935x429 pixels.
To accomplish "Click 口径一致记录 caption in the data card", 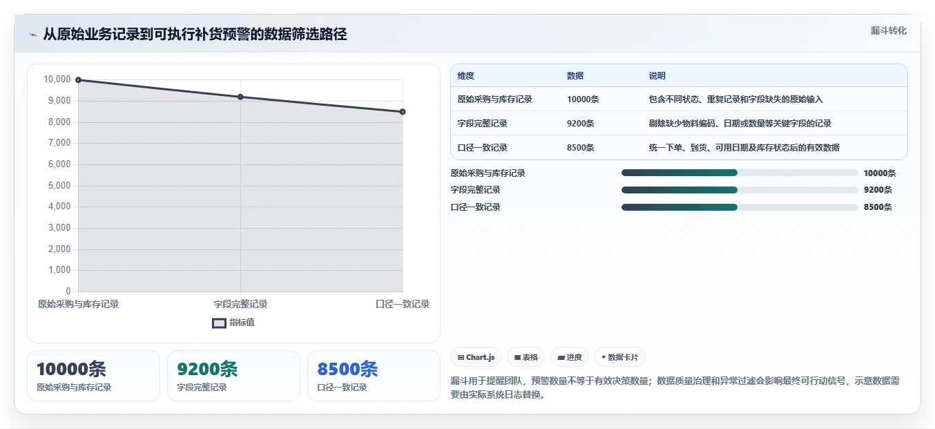I will coord(342,388).
